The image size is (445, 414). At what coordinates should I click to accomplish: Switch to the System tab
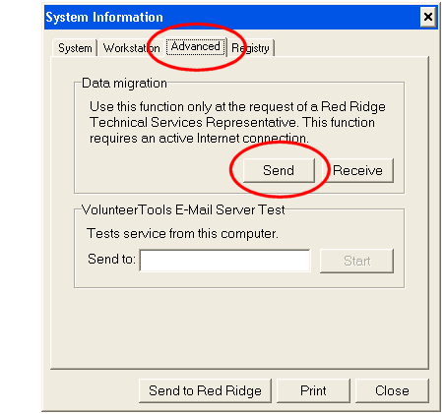75,48
